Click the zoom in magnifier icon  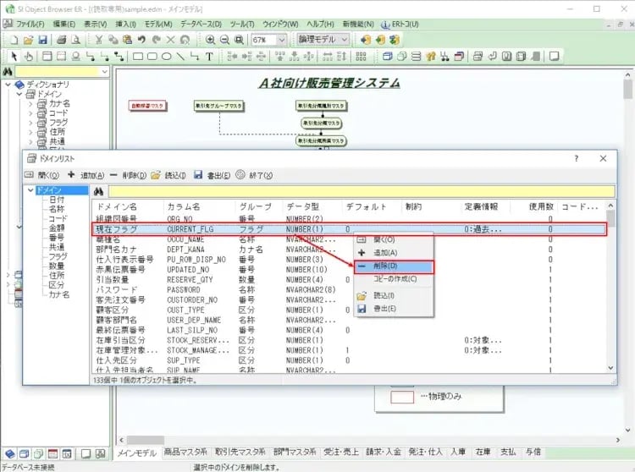pyautogui.click(x=208, y=40)
